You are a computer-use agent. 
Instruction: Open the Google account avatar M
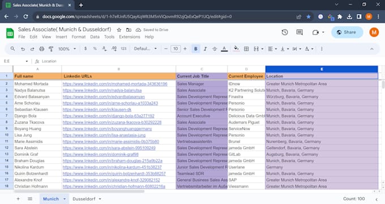click(374, 32)
